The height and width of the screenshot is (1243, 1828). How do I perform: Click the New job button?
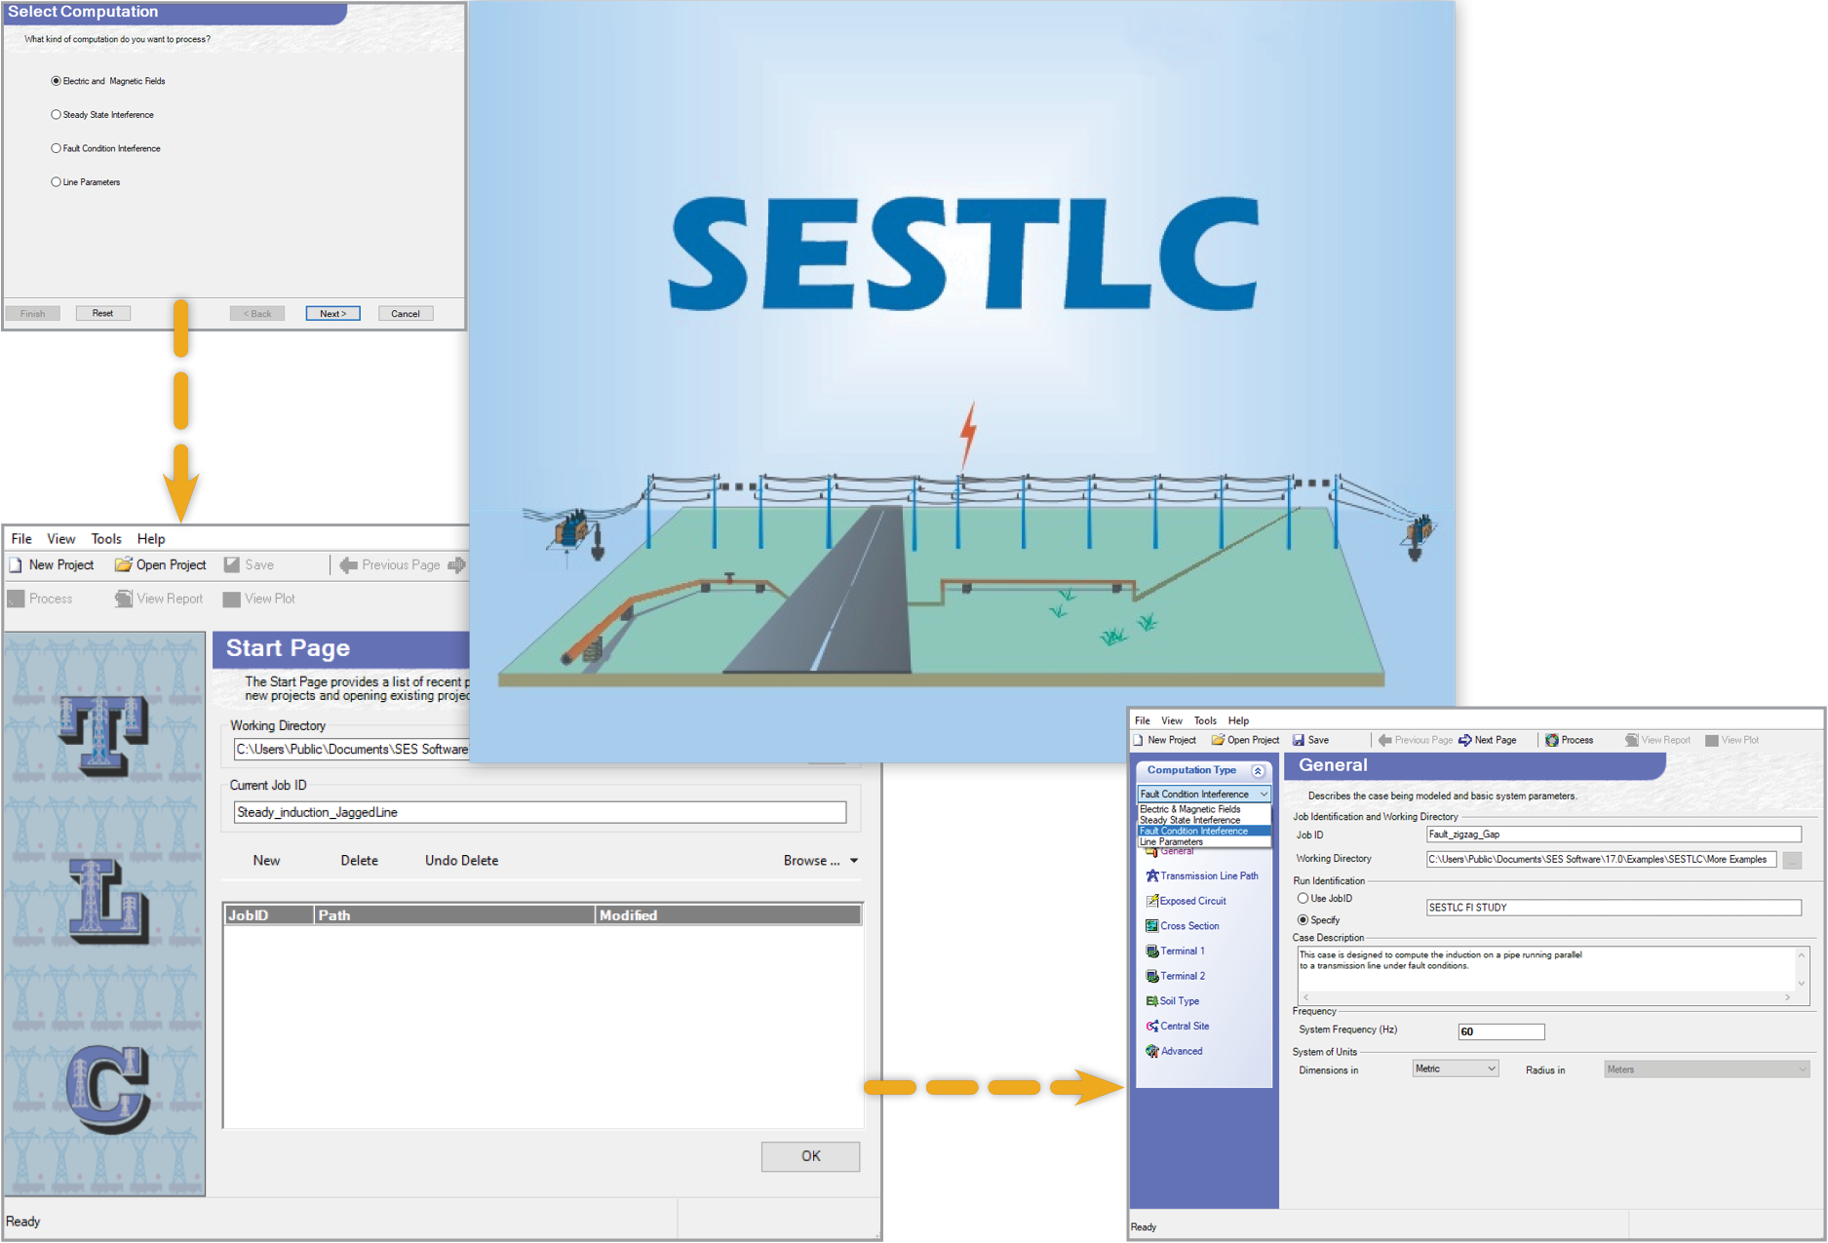(266, 861)
